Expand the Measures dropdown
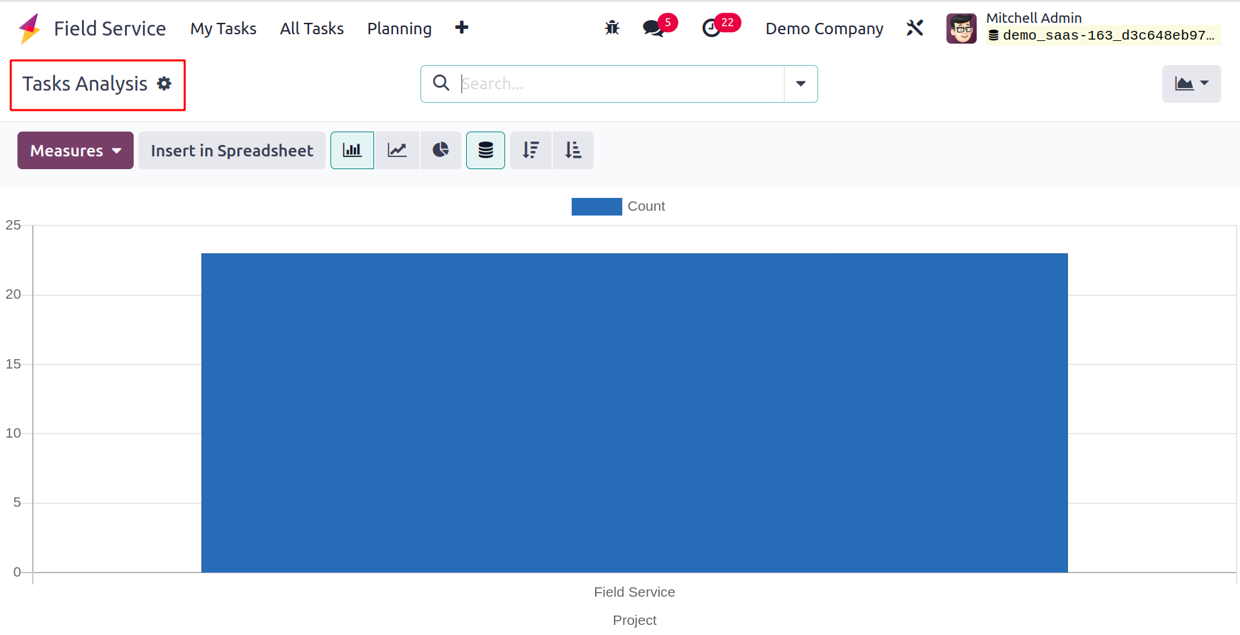 (x=75, y=150)
